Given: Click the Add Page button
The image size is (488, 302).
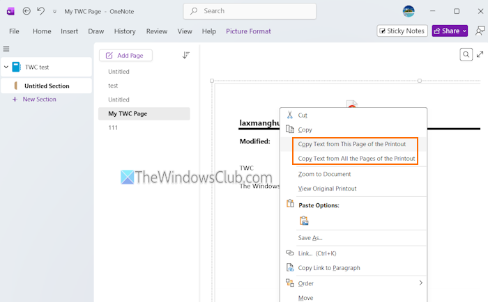Looking at the screenshot, I should point(125,55).
